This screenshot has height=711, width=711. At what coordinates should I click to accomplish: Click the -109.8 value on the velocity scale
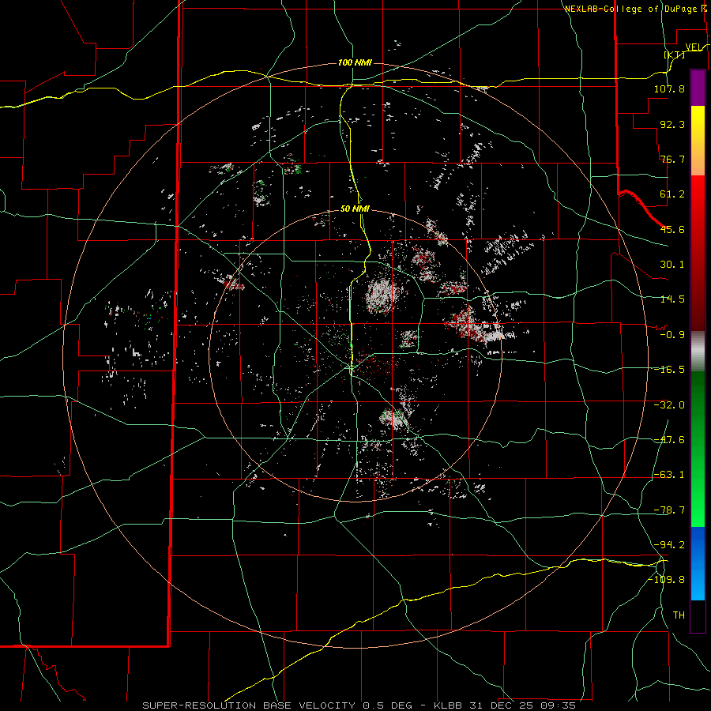667,580
